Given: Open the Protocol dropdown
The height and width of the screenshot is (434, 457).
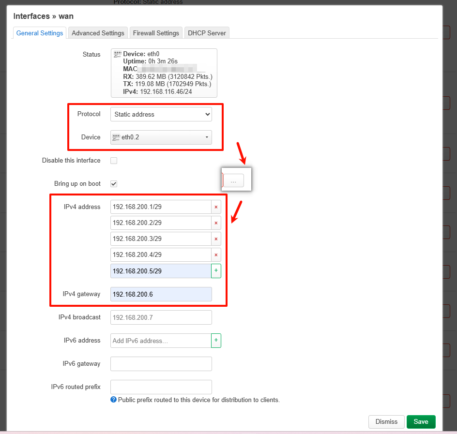Looking at the screenshot, I should (161, 115).
